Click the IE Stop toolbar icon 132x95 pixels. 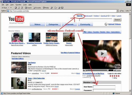point(16,8)
